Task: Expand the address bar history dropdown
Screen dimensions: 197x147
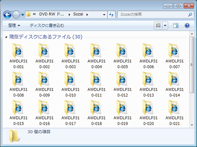Action: point(104,15)
